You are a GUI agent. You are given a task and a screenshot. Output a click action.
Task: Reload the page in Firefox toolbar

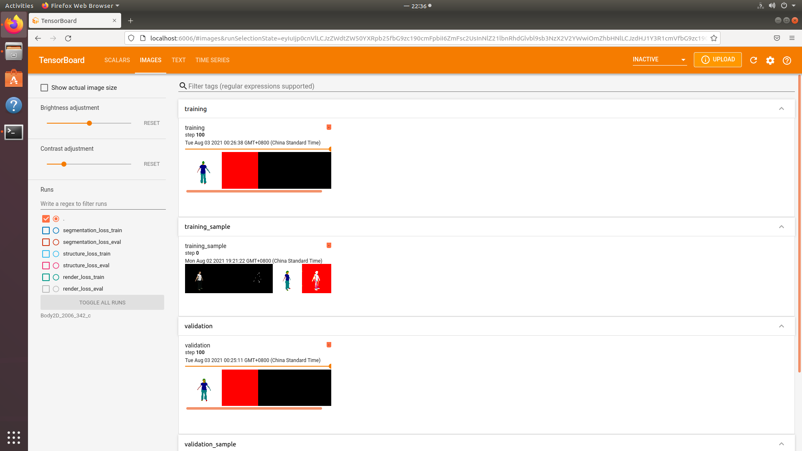coord(68,38)
